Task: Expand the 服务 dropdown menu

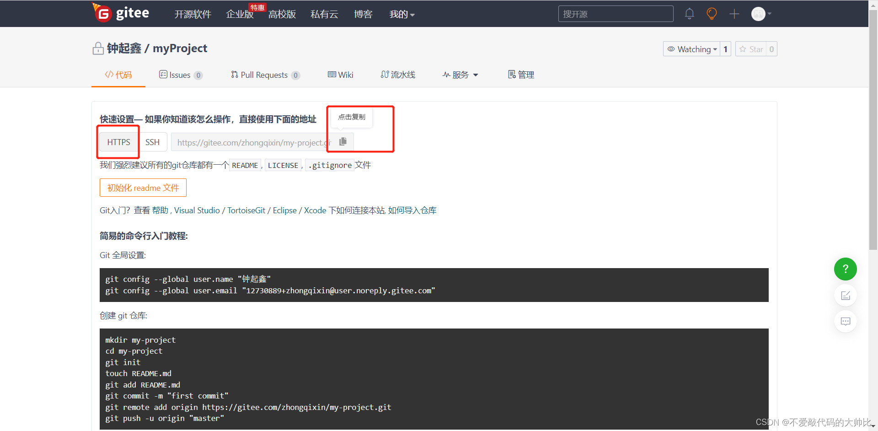Action: point(460,75)
